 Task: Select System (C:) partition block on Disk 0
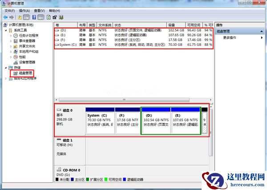coord(100,121)
